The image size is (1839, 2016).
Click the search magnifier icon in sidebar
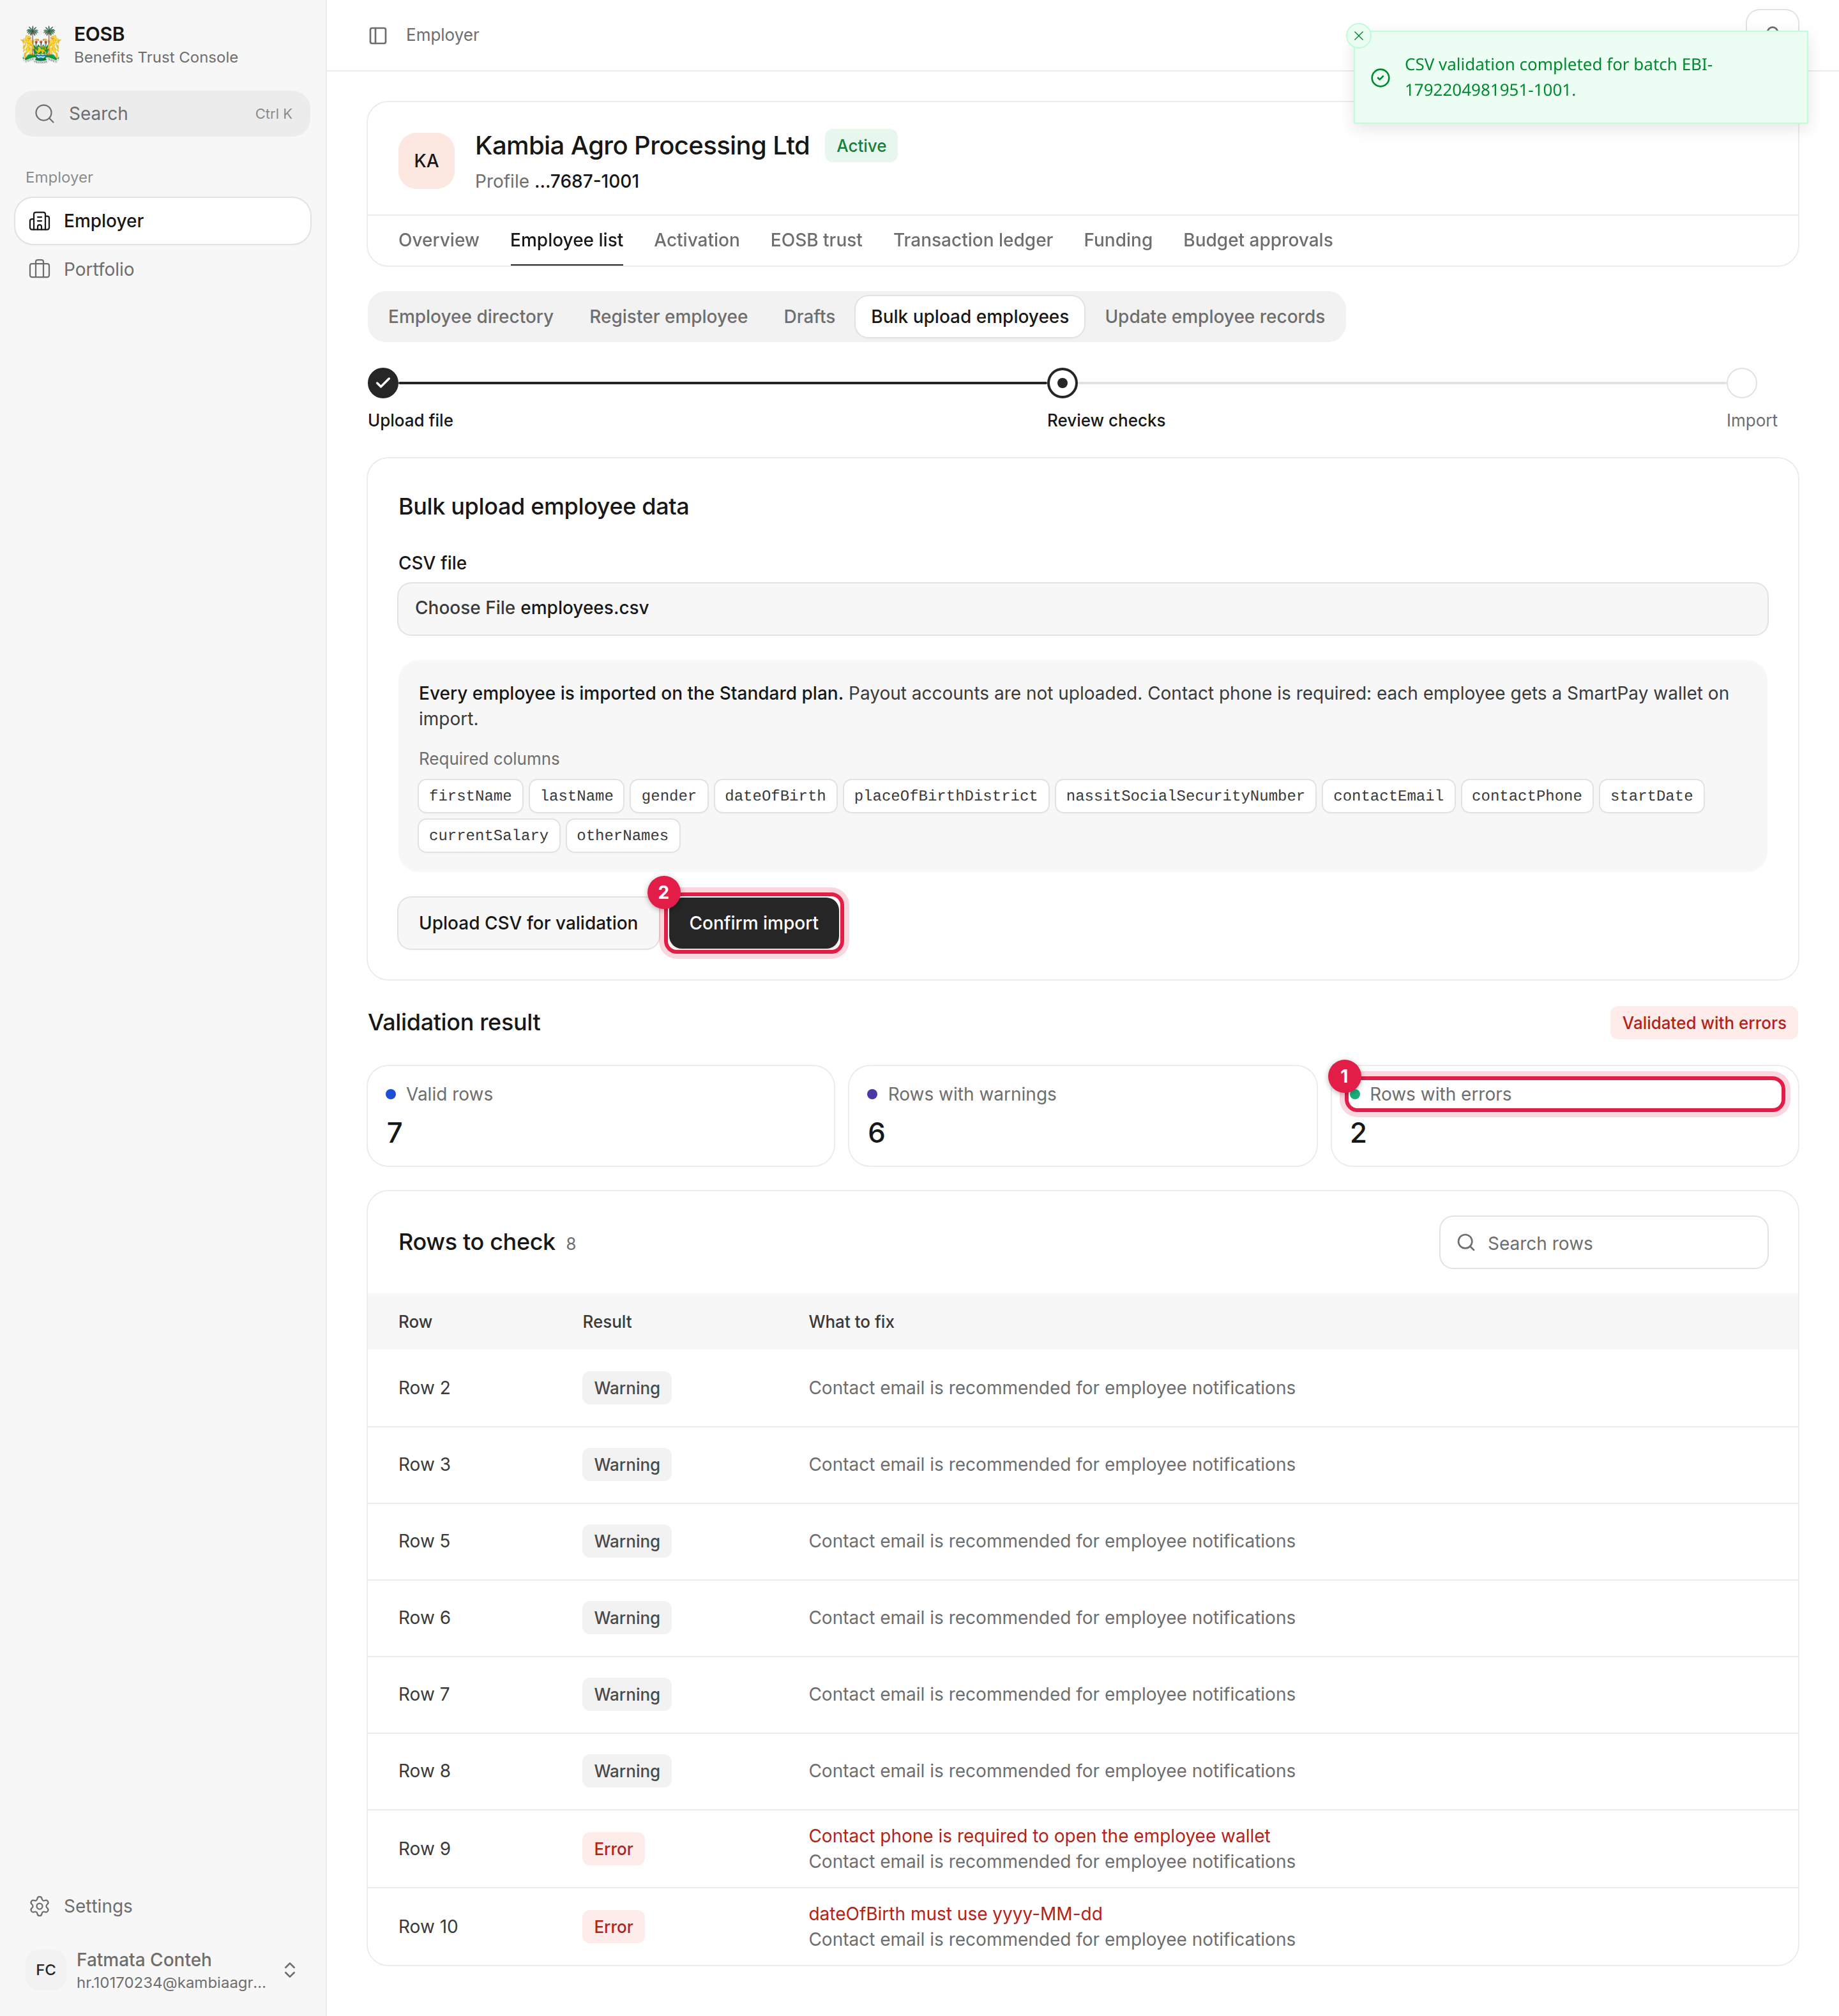(x=45, y=114)
